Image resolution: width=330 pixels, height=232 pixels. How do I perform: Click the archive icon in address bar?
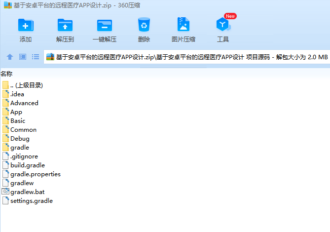(x=50, y=57)
